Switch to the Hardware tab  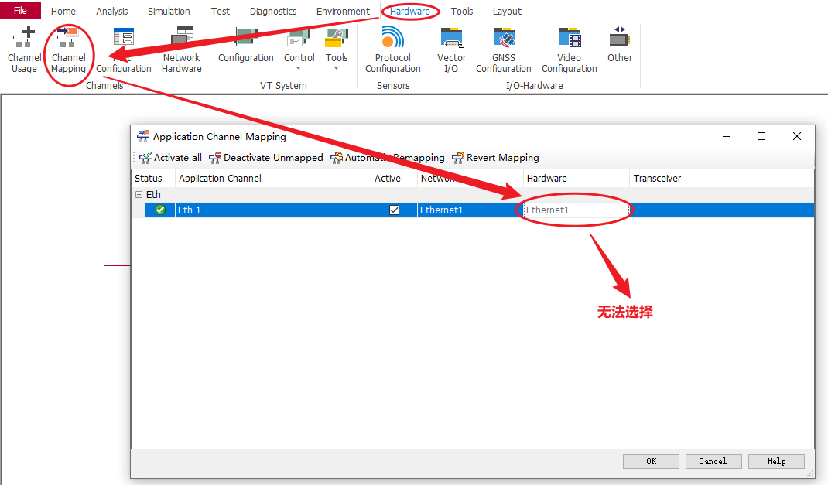click(x=410, y=11)
